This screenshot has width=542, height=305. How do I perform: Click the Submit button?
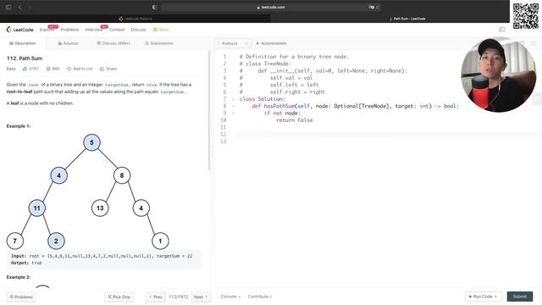pyautogui.click(x=519, y=297)
